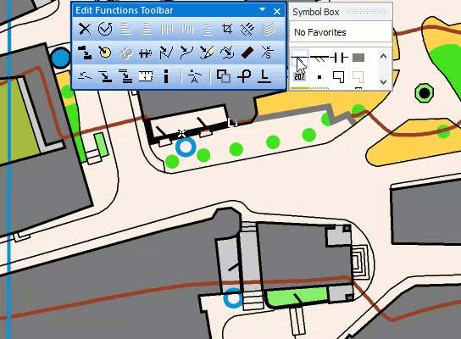Select the thin line symbol in Symbol Box
461x339 pixels.
(x=300, y=58)
